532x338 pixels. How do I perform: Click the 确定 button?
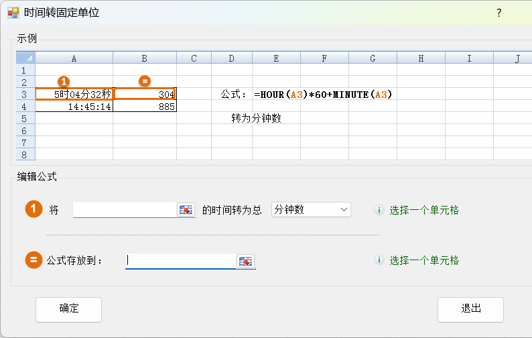tap(68, 309)
